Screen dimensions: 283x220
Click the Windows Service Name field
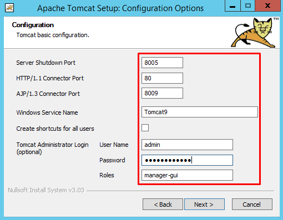[200, 112]
